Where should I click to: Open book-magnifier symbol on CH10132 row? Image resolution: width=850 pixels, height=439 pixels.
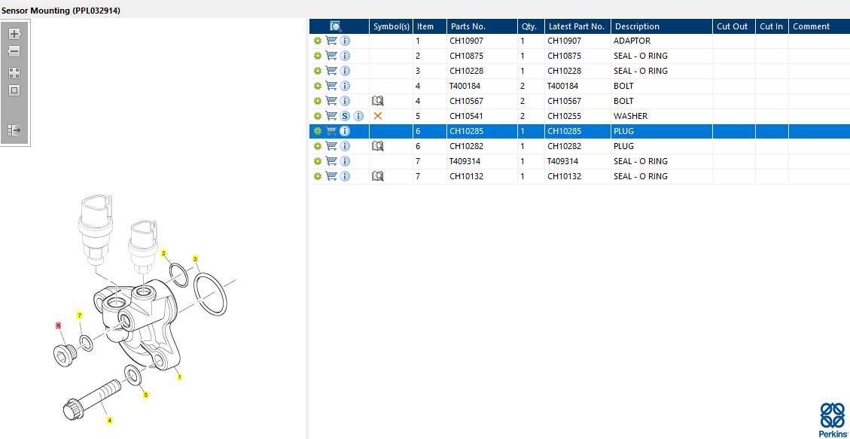point(378,176)
